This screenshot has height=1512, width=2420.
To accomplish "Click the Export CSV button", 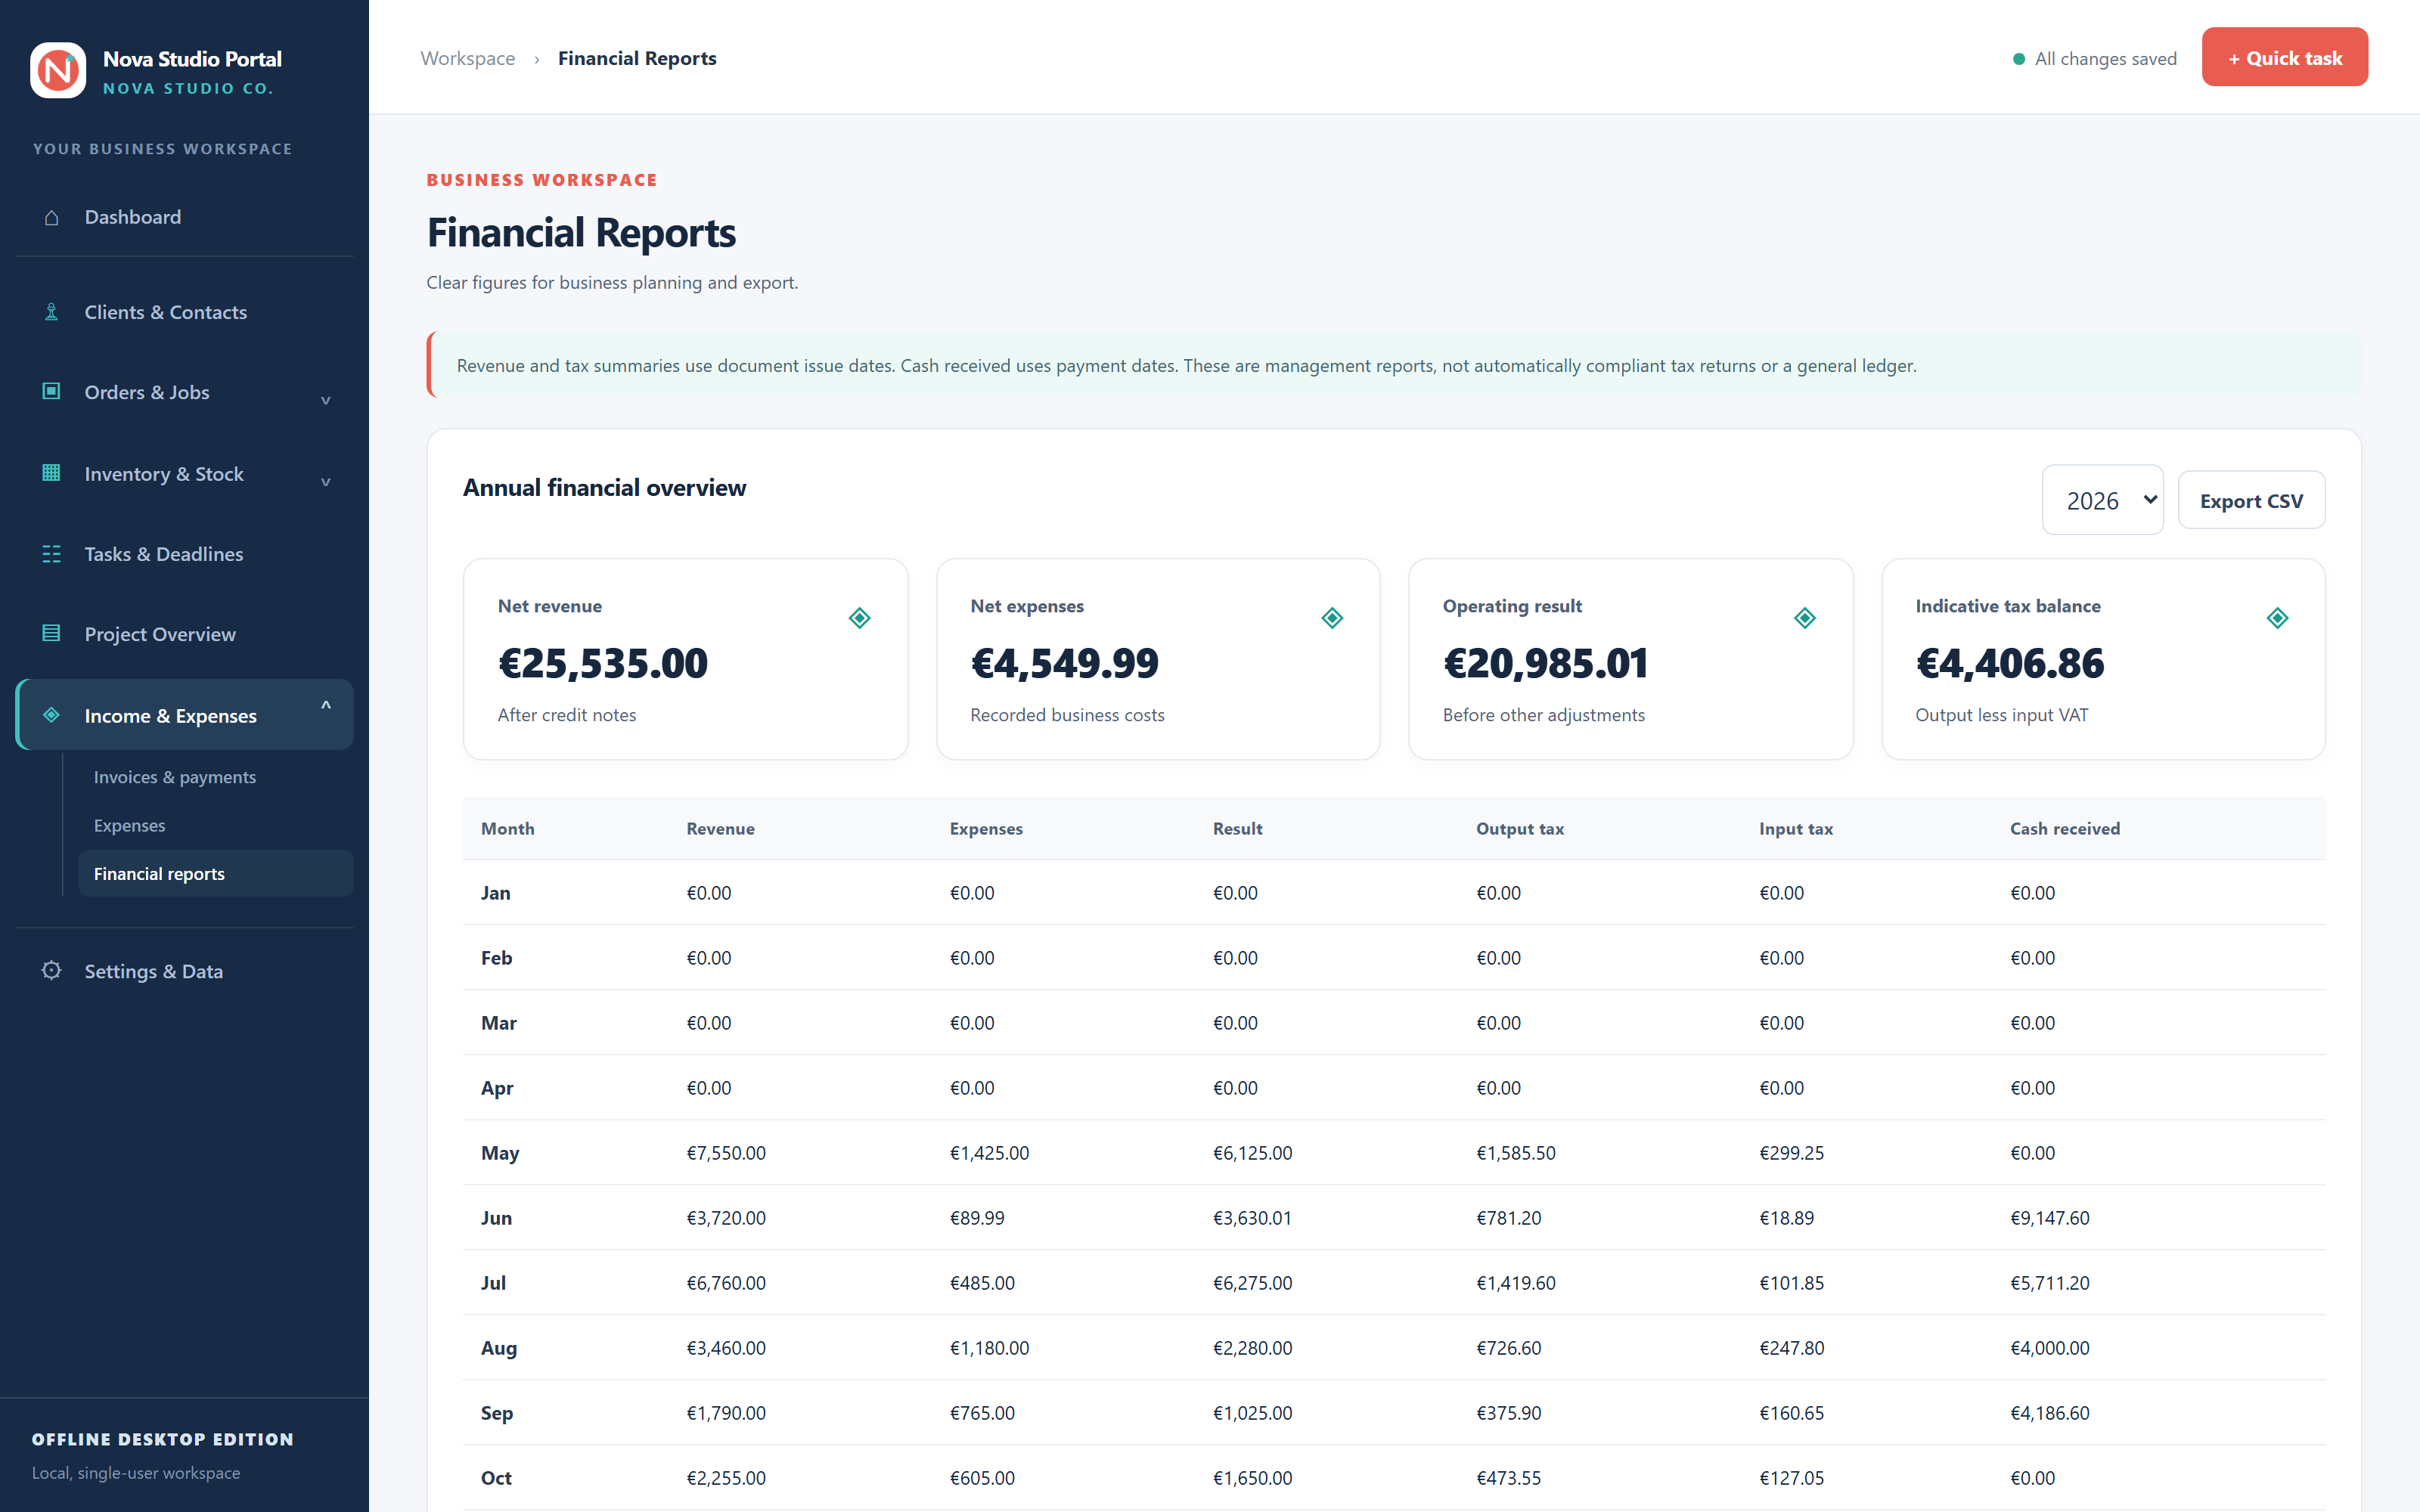I will click(2251, 500).
